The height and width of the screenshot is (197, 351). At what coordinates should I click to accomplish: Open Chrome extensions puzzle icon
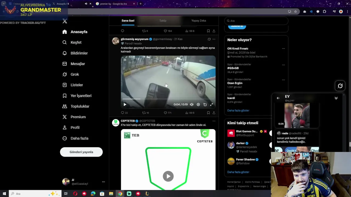coord(325,11)
